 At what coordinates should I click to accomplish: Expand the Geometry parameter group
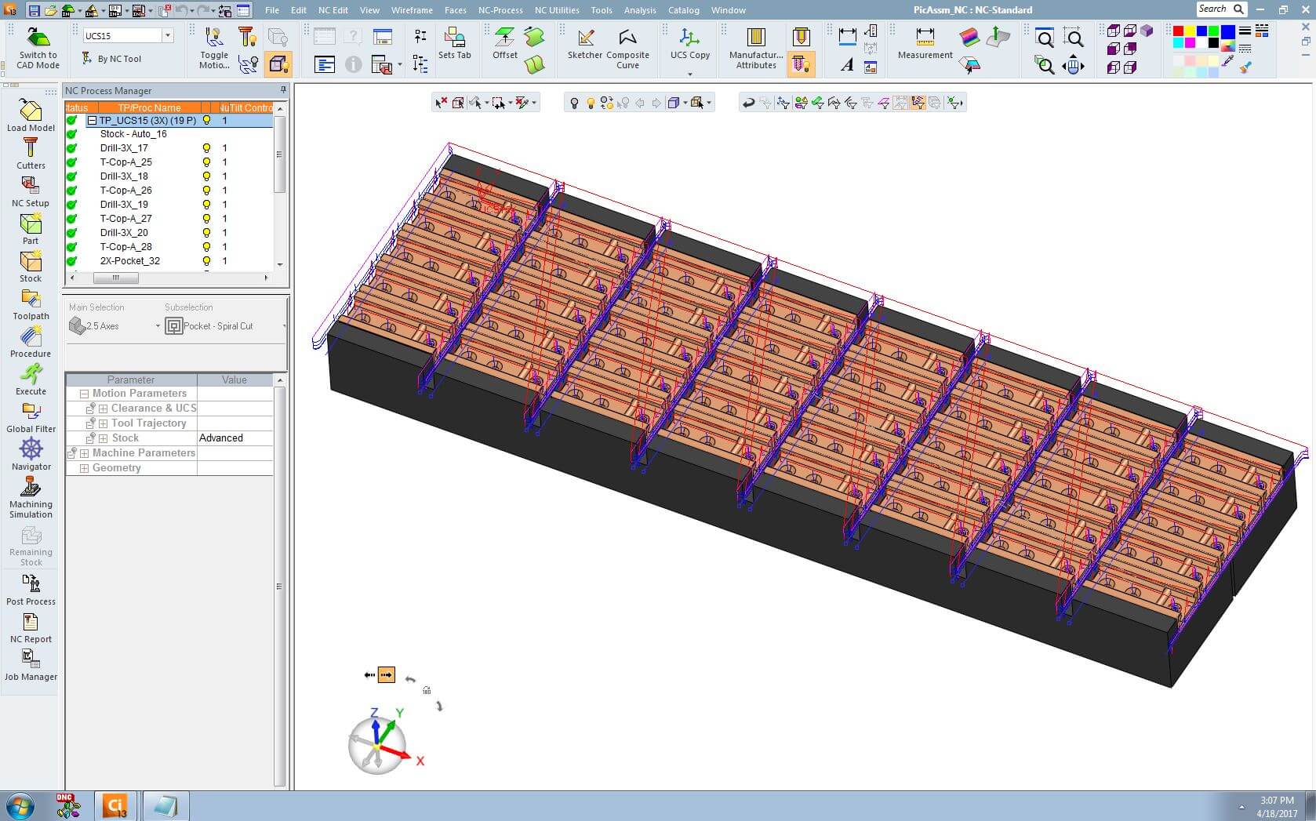point(84,468)
